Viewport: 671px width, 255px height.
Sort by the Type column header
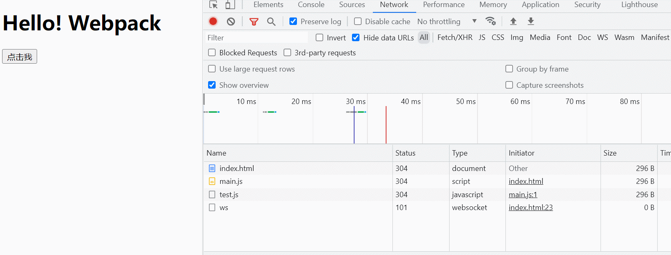477,153
